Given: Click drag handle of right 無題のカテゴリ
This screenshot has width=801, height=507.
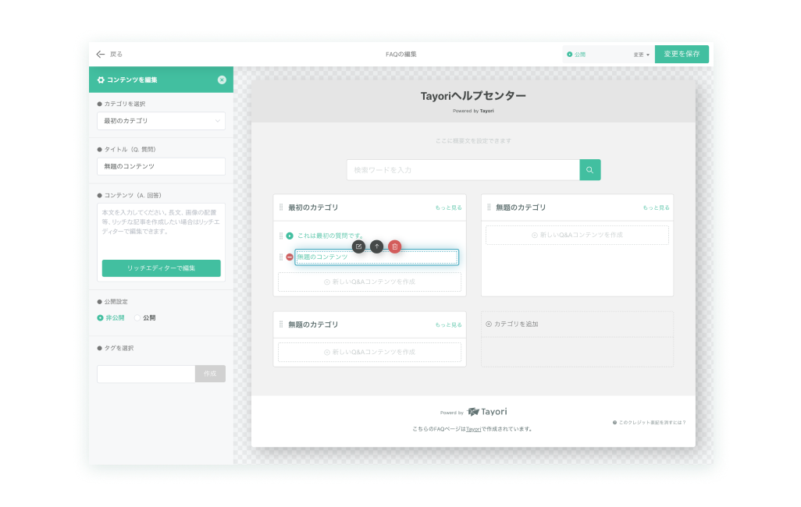Looking at the screenshot, I should (489, 207).
